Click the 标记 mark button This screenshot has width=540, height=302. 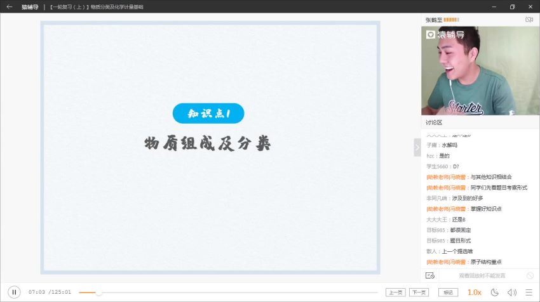448,292
